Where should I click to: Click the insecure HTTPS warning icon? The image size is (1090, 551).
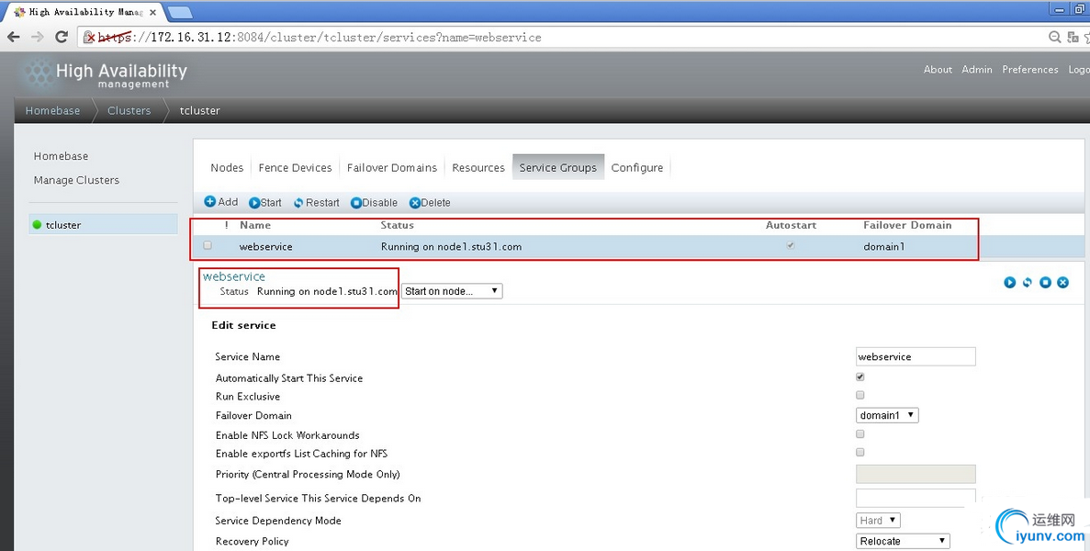89,38
